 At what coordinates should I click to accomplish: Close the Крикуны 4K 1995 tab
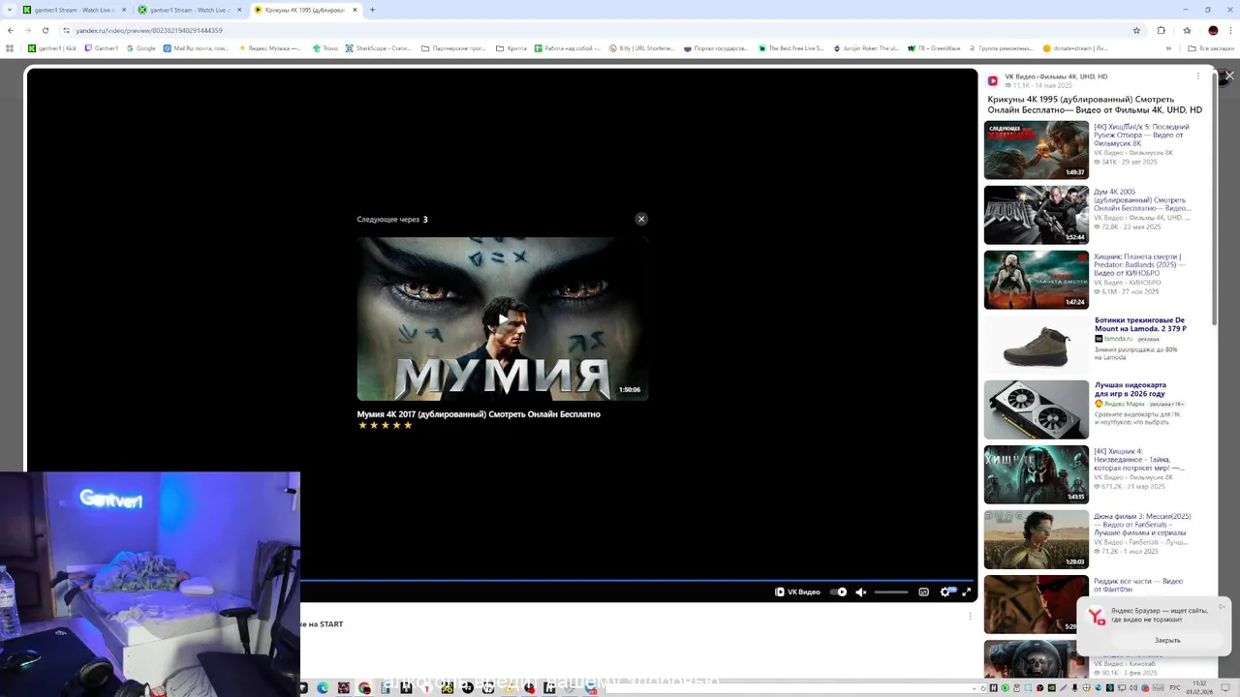coord(356,10)
